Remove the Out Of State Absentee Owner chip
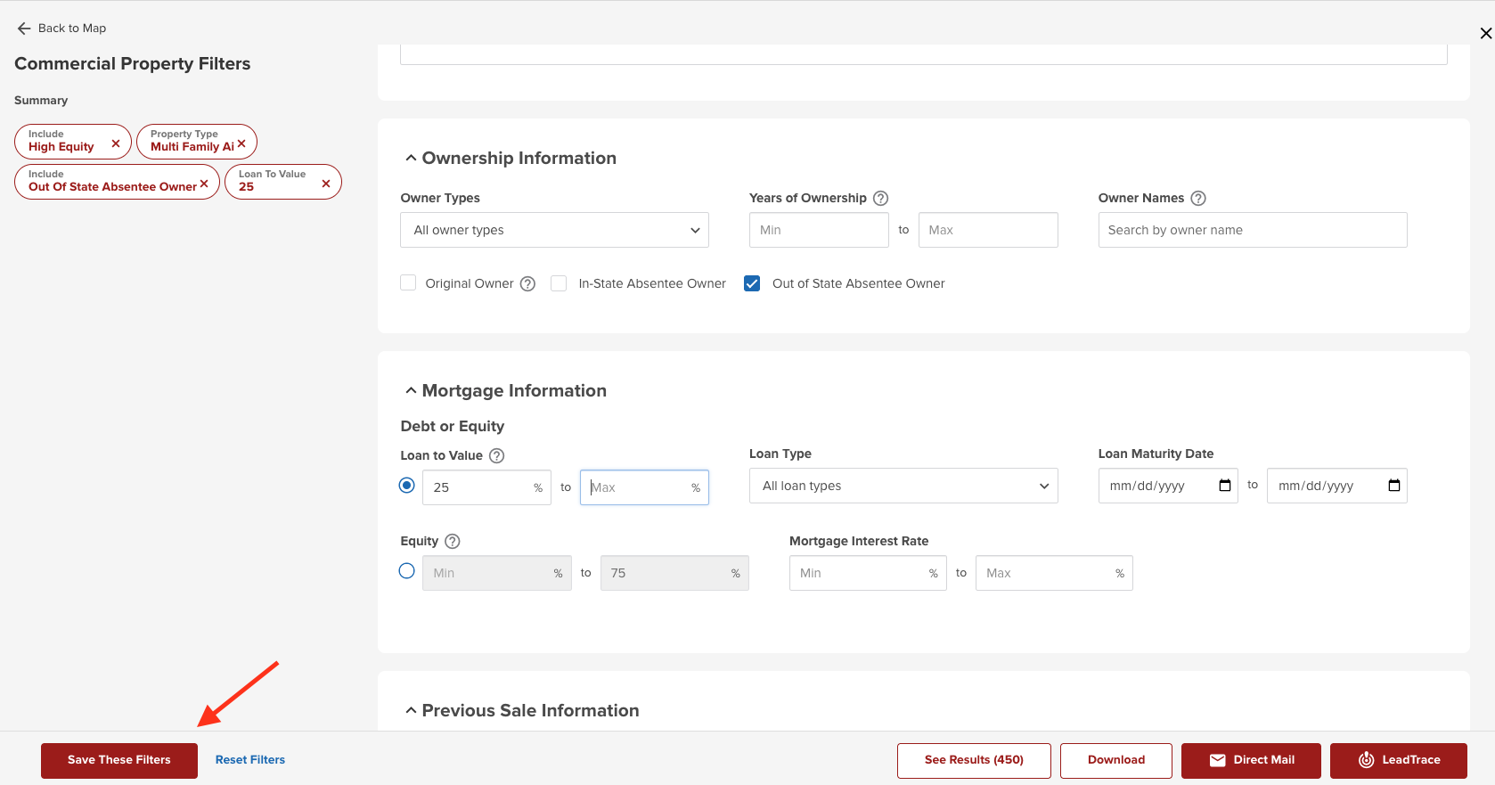The width and height of the screenshot is (1495, 785). 204,184
